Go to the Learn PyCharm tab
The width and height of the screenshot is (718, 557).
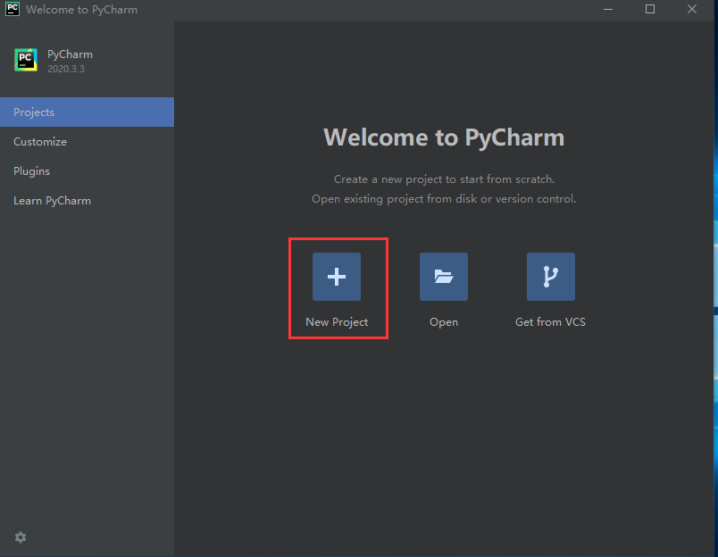tap(87, 201)
